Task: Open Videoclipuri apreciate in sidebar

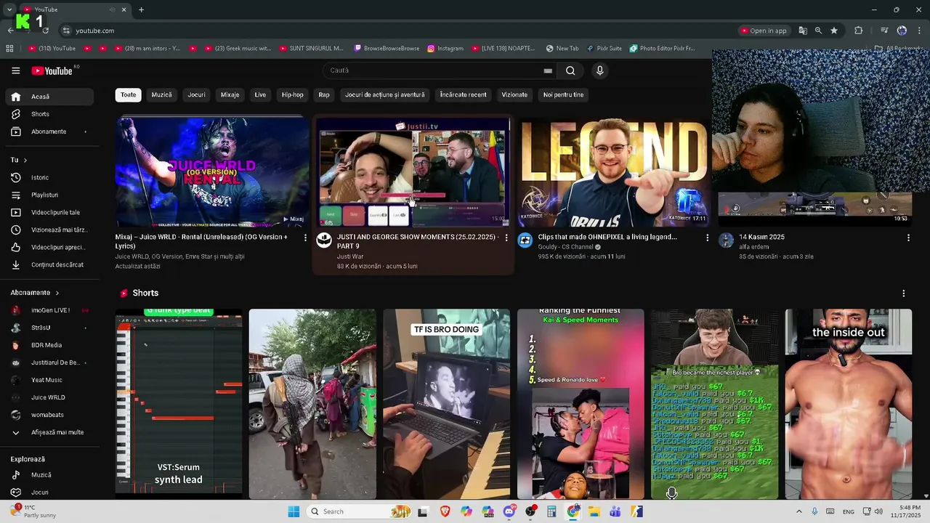Action: pos(49,247)
